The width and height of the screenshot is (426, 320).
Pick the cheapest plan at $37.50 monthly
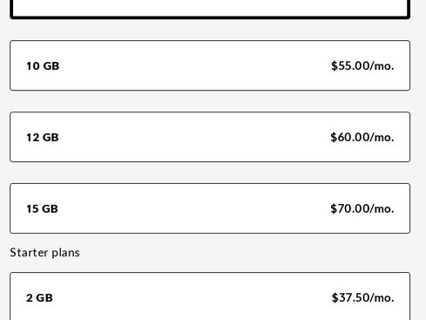click(210, 296)
